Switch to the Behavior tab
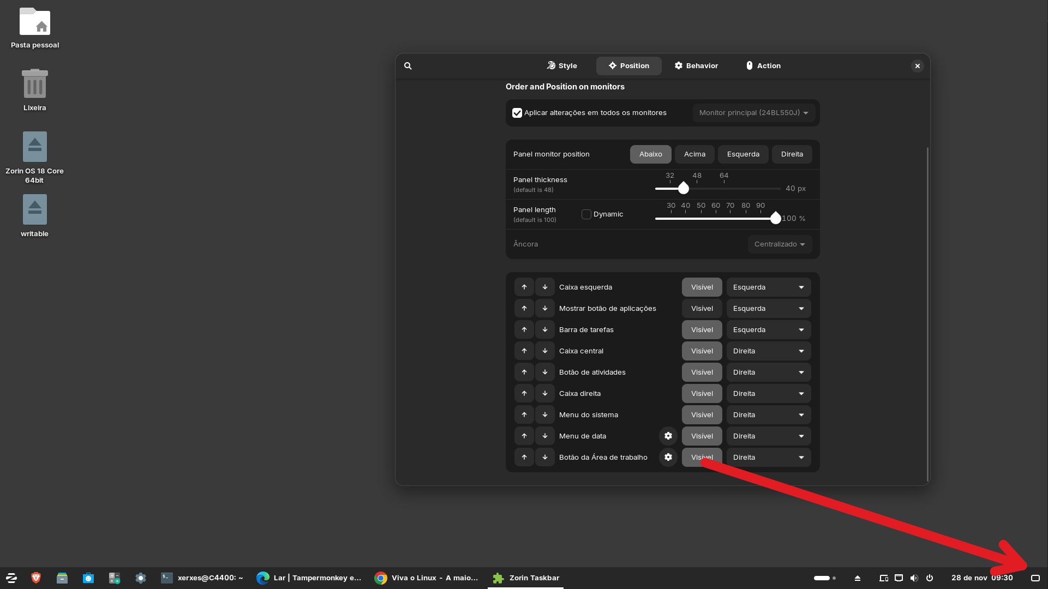This screenshot has width=1048, height=589. pos(696,66)
